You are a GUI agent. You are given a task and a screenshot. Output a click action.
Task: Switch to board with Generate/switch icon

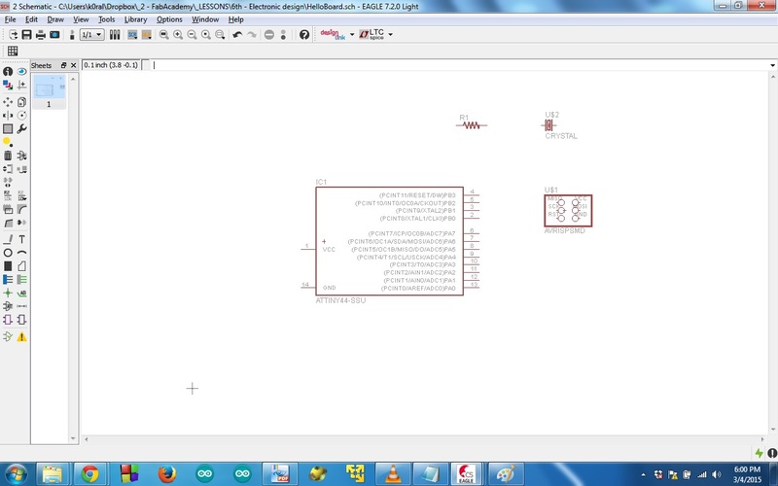tap(72, 35)
